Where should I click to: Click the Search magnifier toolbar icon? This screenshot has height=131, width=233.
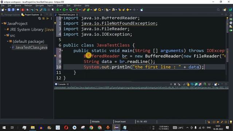point(99,10)
